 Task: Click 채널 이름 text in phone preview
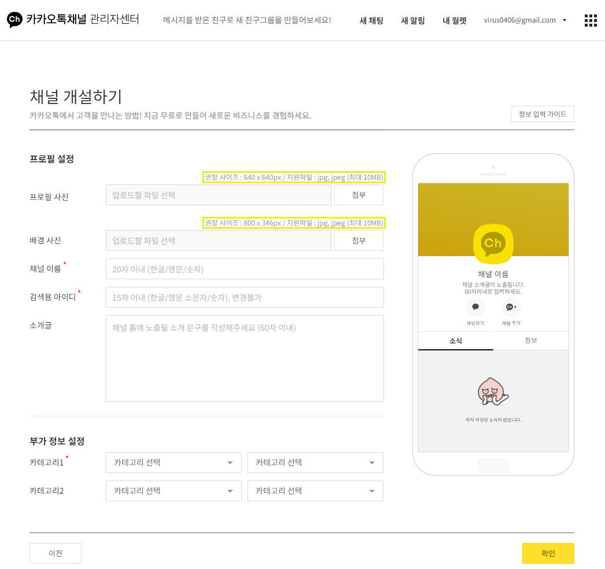pyautogui.click(x=493, y=274)
